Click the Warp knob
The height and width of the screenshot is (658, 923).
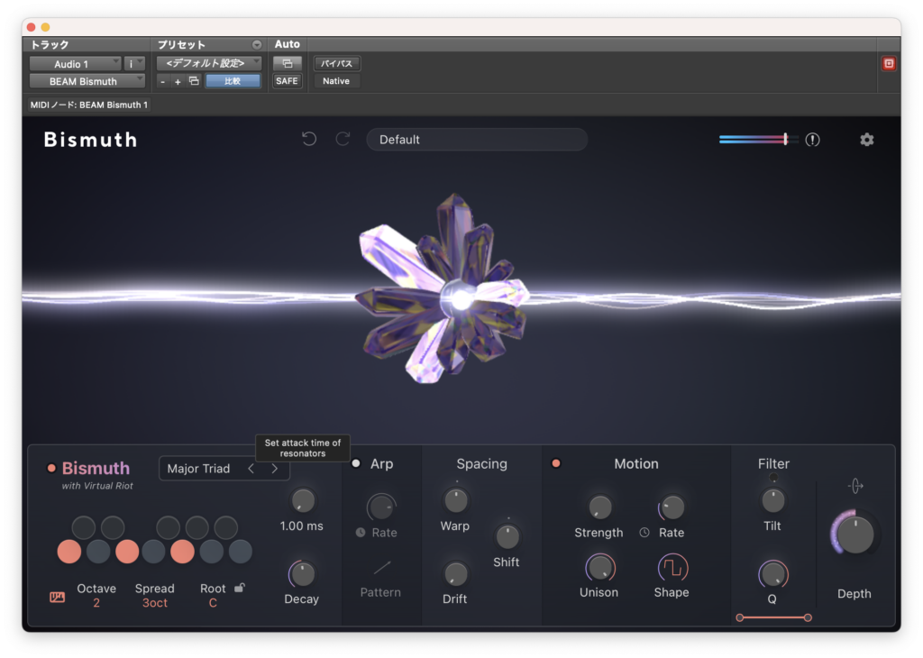pyautogui.click(x=455, y=500)
